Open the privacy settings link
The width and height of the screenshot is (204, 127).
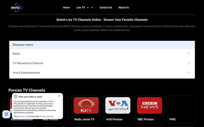[x=46, y=117]
